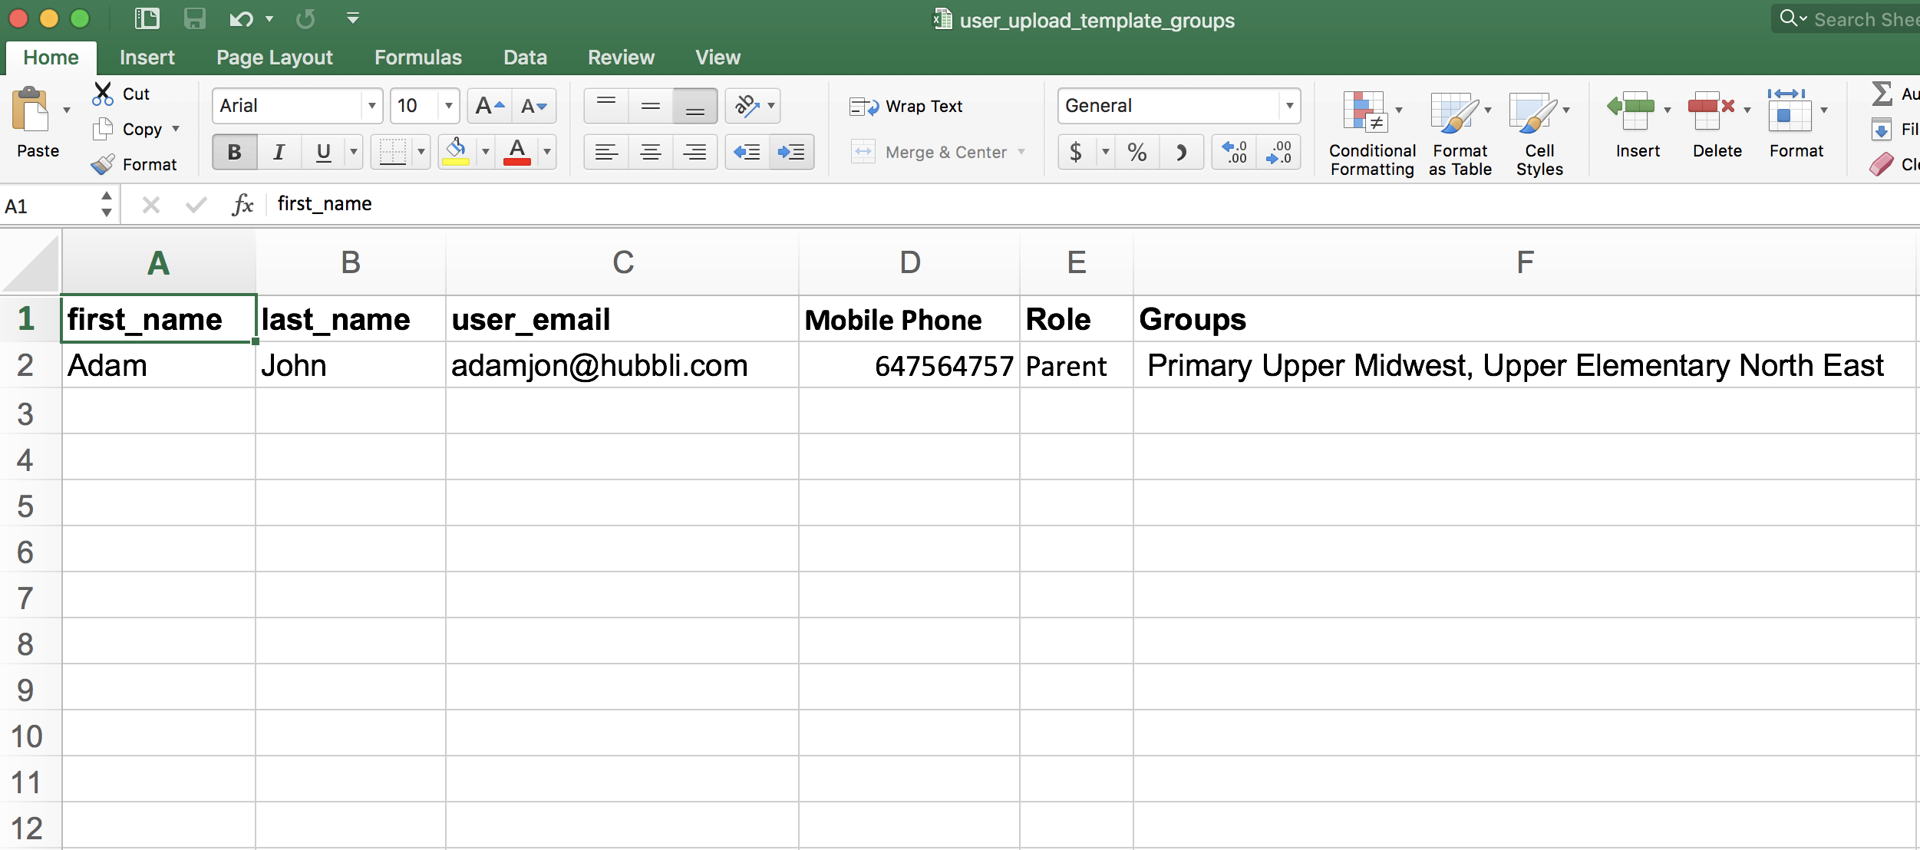Toggle center text alignment
1920x850 pixels.
click(650, 152)
